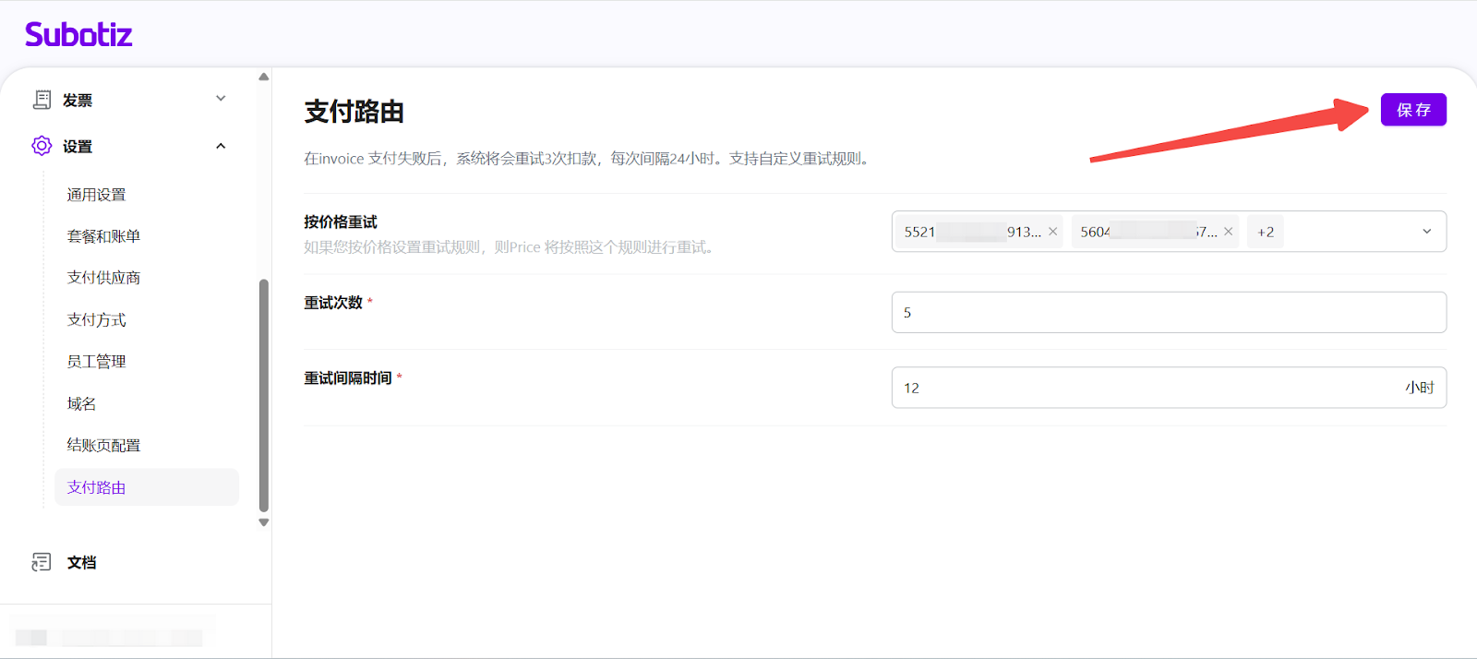Expand the 发票 menu chevron
This screenshot has height=659, width=1477.
click(x=221, y=99)
